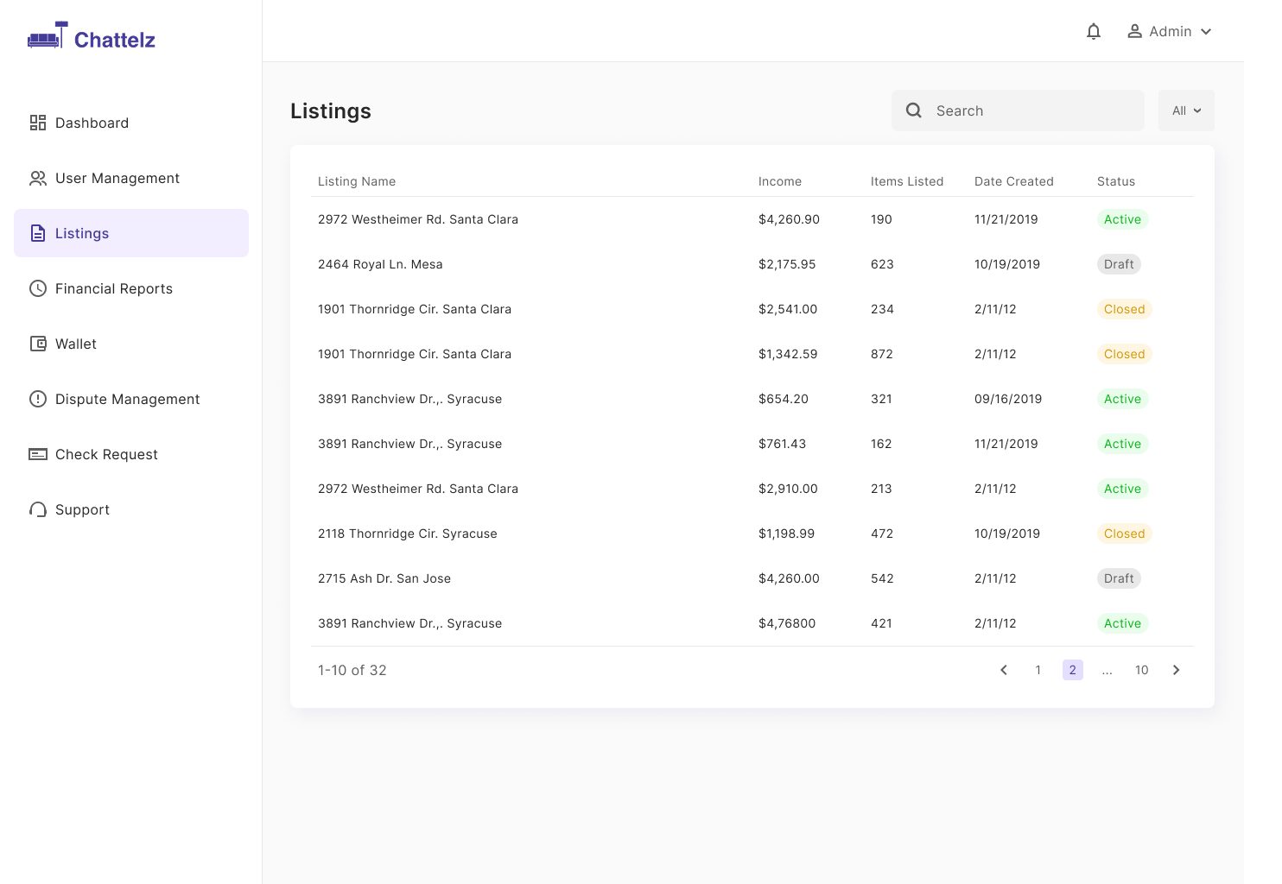Open Financial Reports from the sidebar
Viewport: 1282px width, 884px height.
(x=114, y=288)
